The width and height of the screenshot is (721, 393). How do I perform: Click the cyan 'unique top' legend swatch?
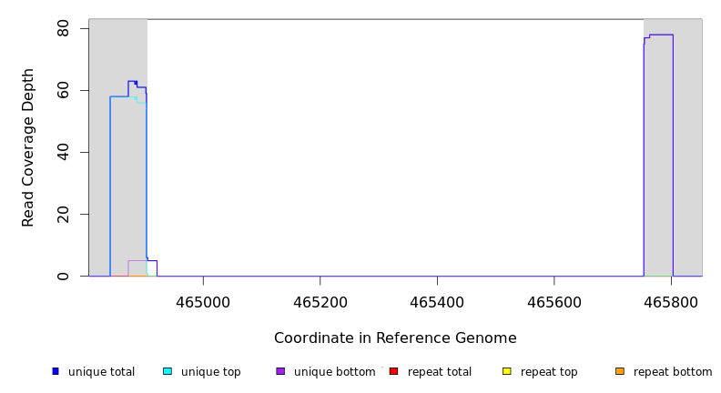coord(168,371)
